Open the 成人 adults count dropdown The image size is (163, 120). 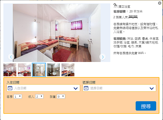click(39, 97)
